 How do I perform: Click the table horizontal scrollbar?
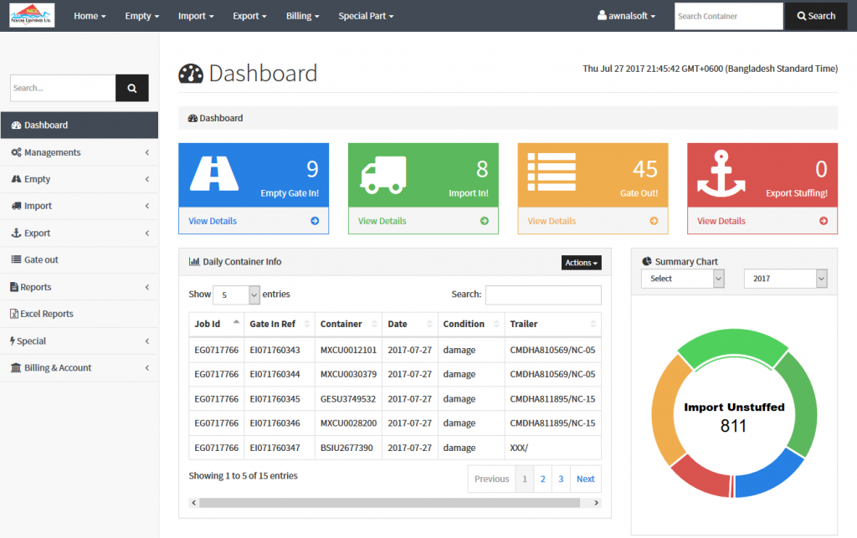pyautogui.click(x=390, y=503)
